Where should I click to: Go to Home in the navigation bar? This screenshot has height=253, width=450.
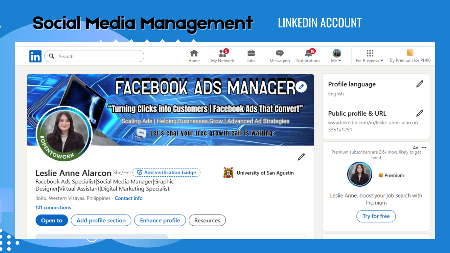click(x=194, y=56)
